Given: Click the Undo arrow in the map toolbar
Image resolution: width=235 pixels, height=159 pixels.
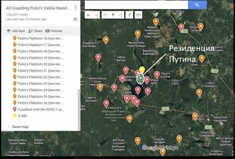Looking at the screenshot, I should pos(89,15).
